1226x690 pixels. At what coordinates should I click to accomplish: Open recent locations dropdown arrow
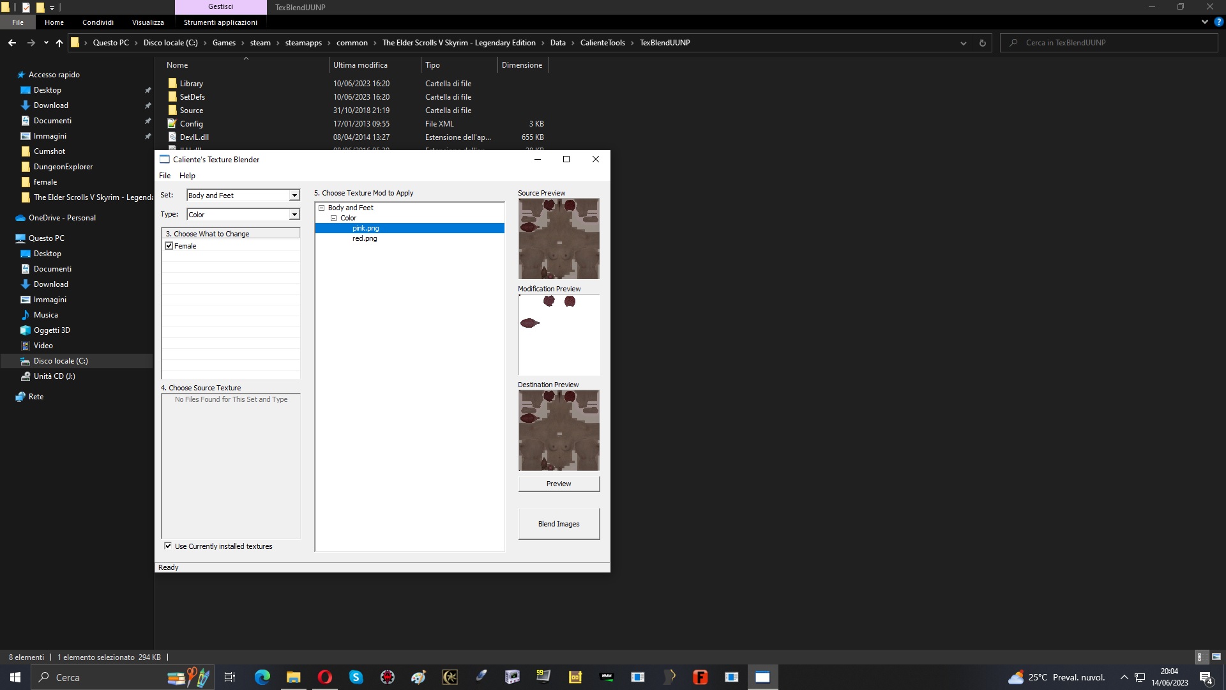click(46, 43)
